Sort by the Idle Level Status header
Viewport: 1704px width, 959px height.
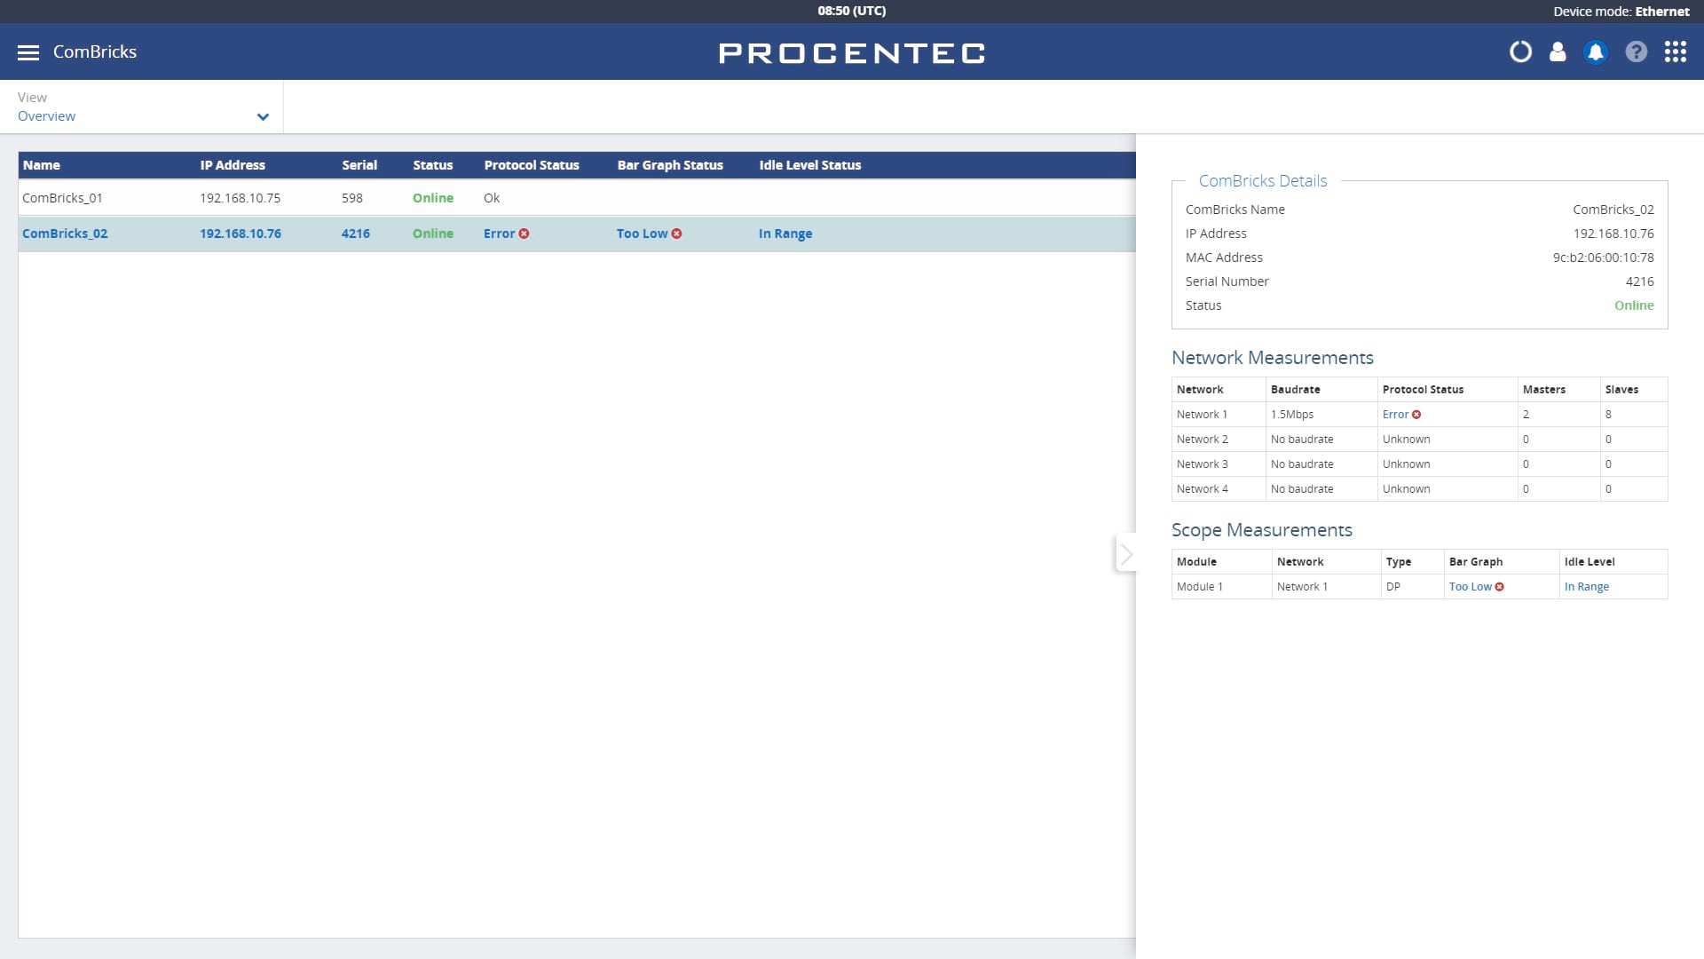pyautogui.click(x=810, y=165)
